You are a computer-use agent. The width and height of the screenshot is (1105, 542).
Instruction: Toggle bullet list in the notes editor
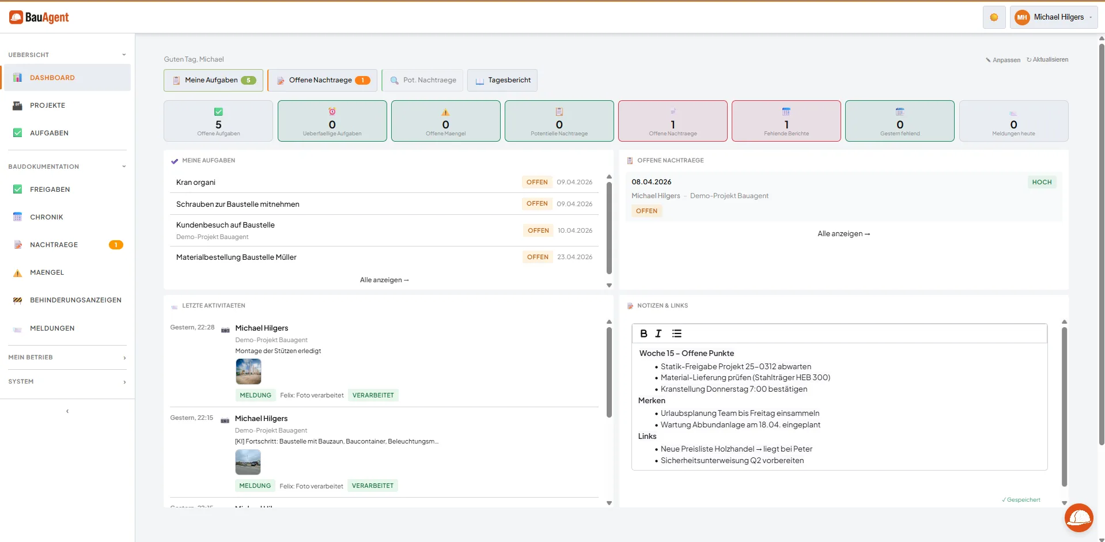tap(676, 333)
